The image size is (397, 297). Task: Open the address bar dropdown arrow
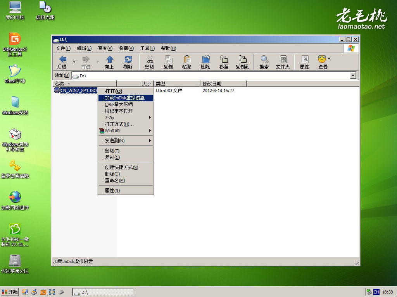[353, 75]
